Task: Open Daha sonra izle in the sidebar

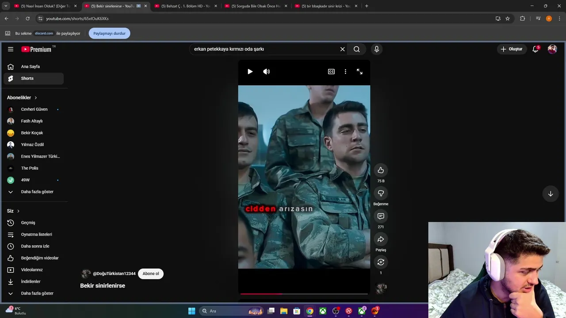Action: [34, 246]
